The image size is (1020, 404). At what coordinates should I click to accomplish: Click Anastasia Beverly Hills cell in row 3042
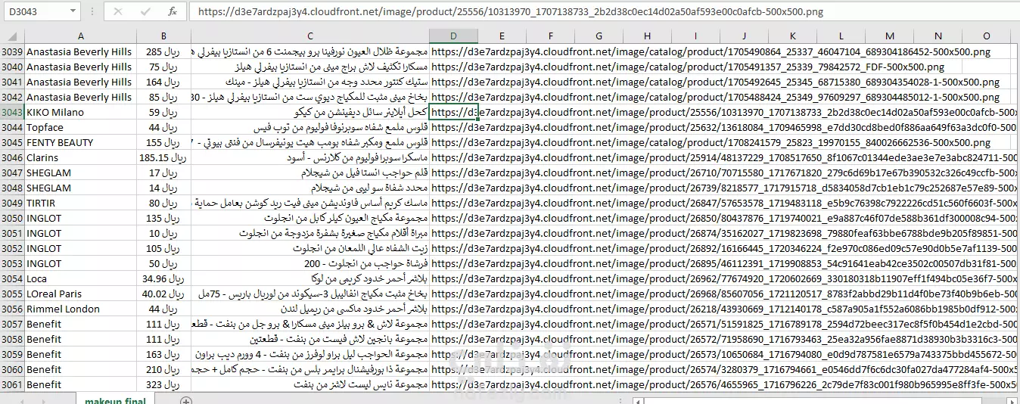click(x=80, y=97)
